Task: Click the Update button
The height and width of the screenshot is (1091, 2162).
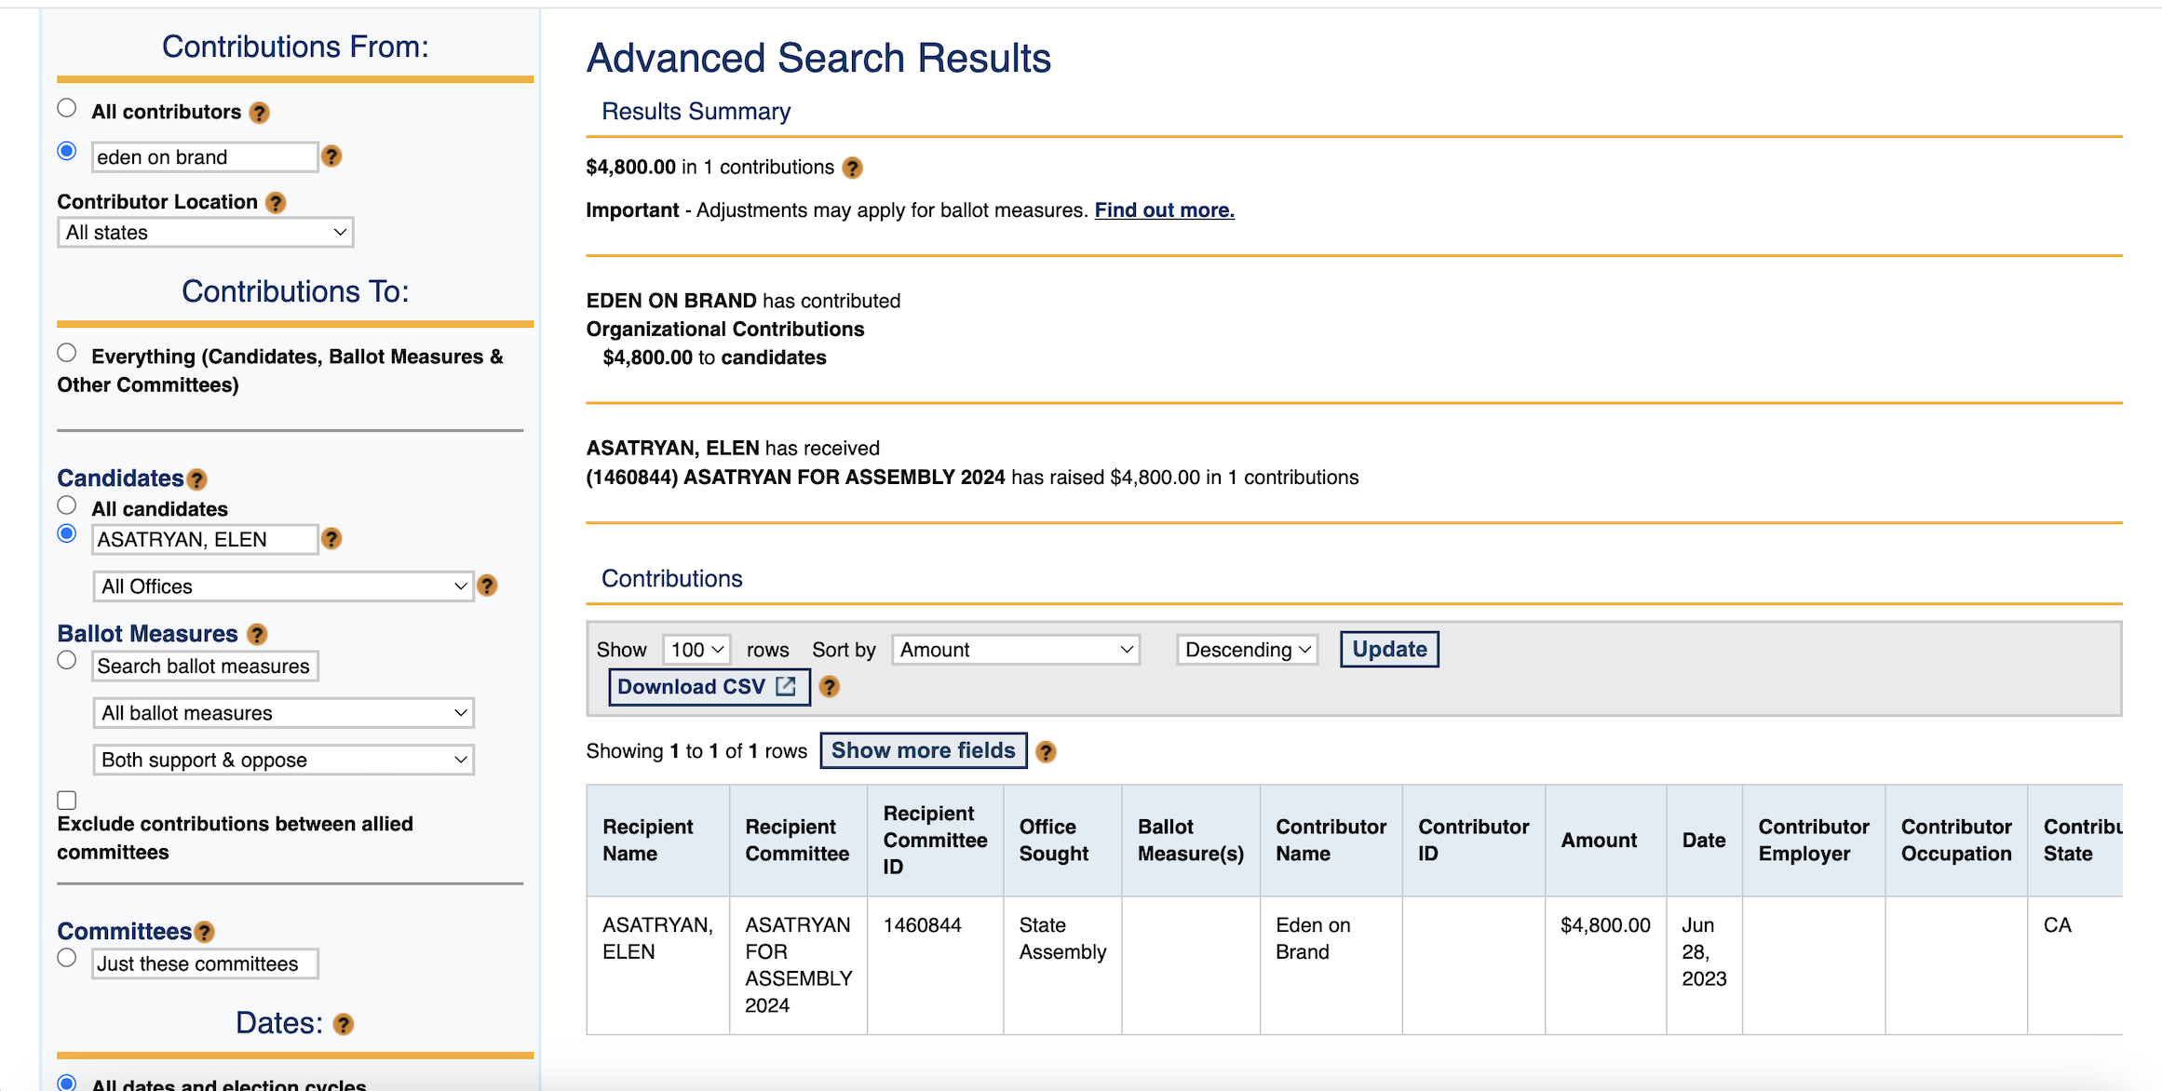Action: coord(1388,650)
